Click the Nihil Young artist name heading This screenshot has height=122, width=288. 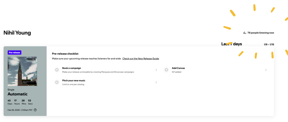click(x=17, y=33)
